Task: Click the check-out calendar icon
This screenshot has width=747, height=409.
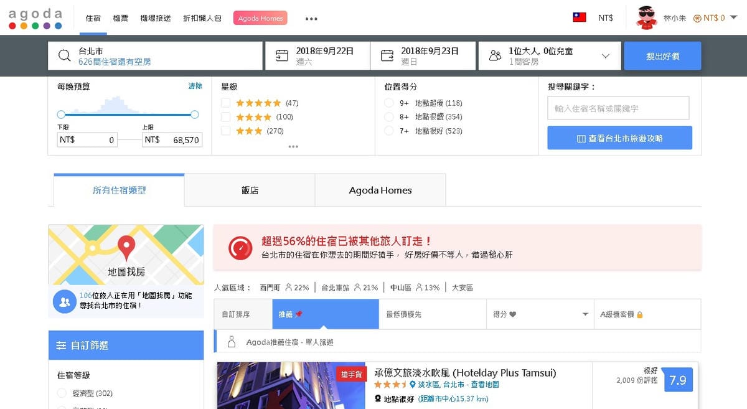Action: (387, 55)
